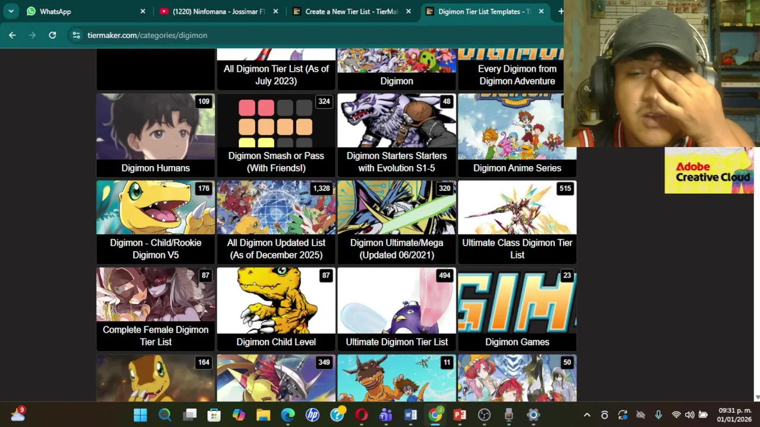
Task: Open Microsoft Word from the taskbar
Action: 410,415
